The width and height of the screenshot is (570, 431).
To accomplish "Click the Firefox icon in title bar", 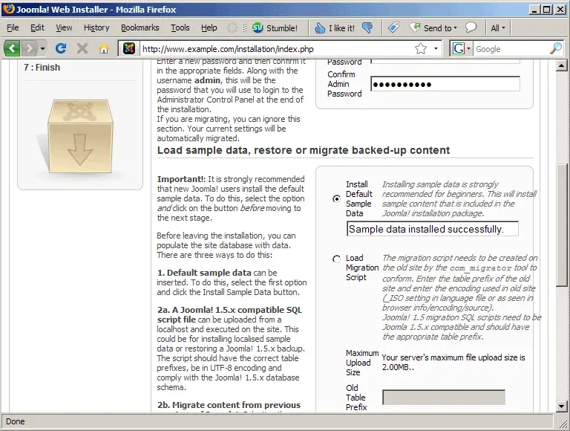I will point(8,9).
